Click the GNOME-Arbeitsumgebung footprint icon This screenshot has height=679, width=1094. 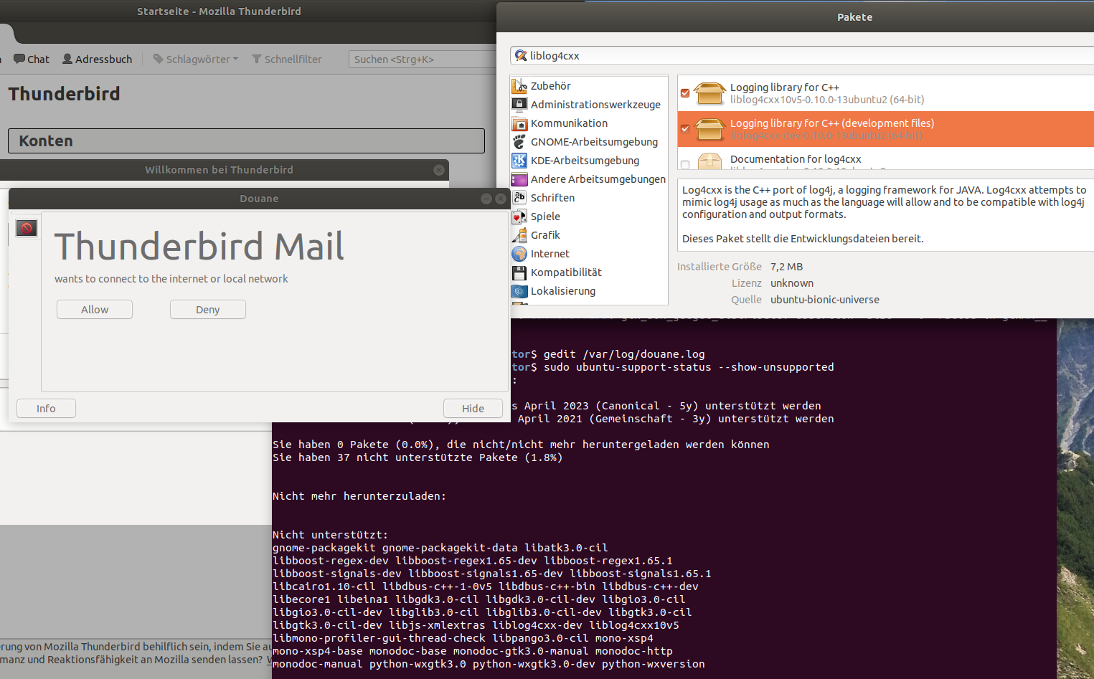(519, 142)
